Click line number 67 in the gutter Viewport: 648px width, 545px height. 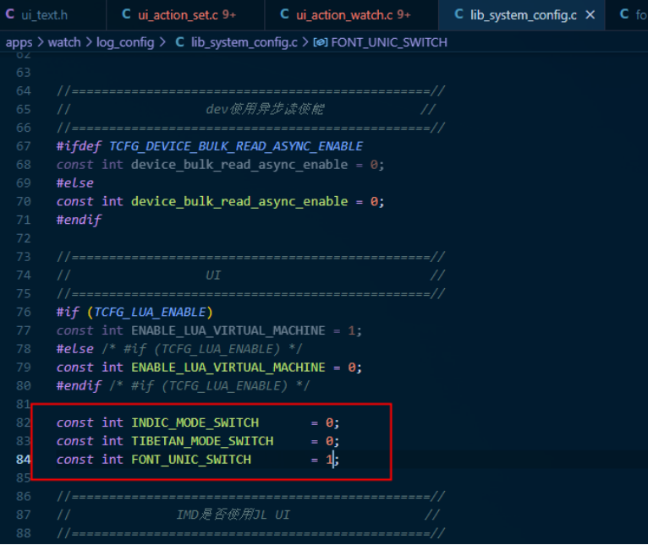[24, 146]
